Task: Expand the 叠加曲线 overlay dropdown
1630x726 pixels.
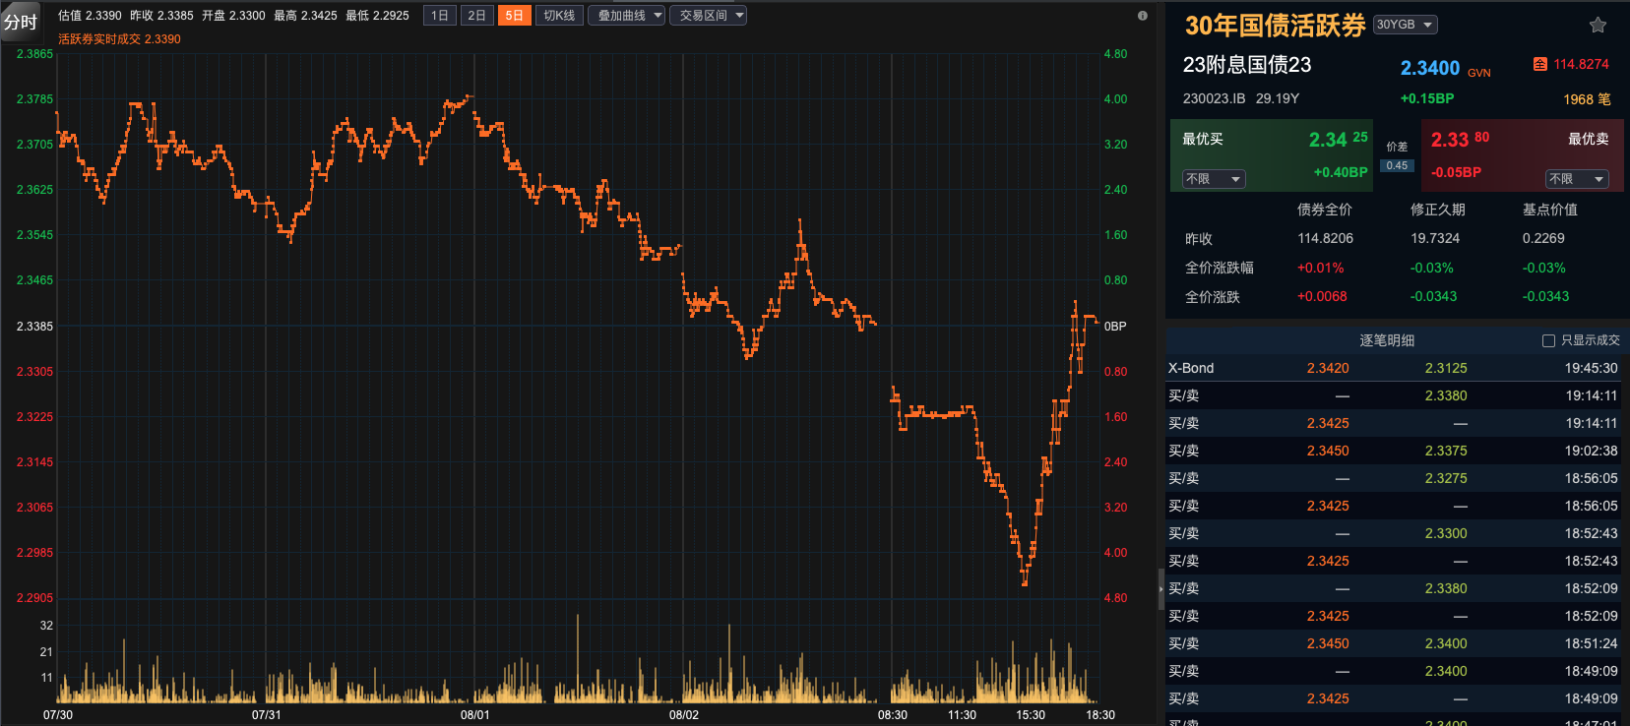Action: [x=626, y=16]
